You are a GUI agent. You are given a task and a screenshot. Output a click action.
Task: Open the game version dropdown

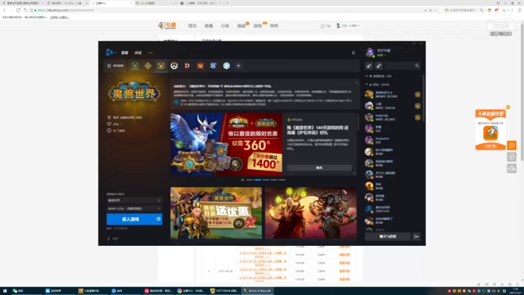click(134, 201)
